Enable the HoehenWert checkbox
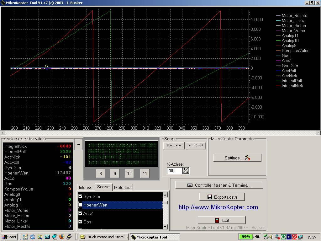This screenshot has height=241, width=321. click(81, 205)
